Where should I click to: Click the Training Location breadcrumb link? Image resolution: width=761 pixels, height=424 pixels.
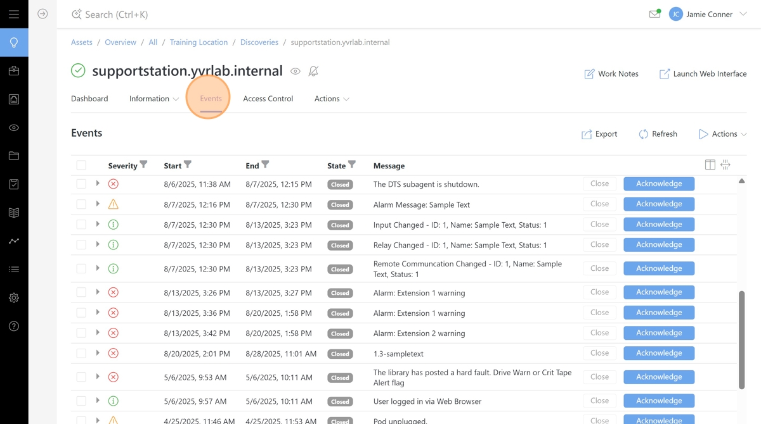198,42
